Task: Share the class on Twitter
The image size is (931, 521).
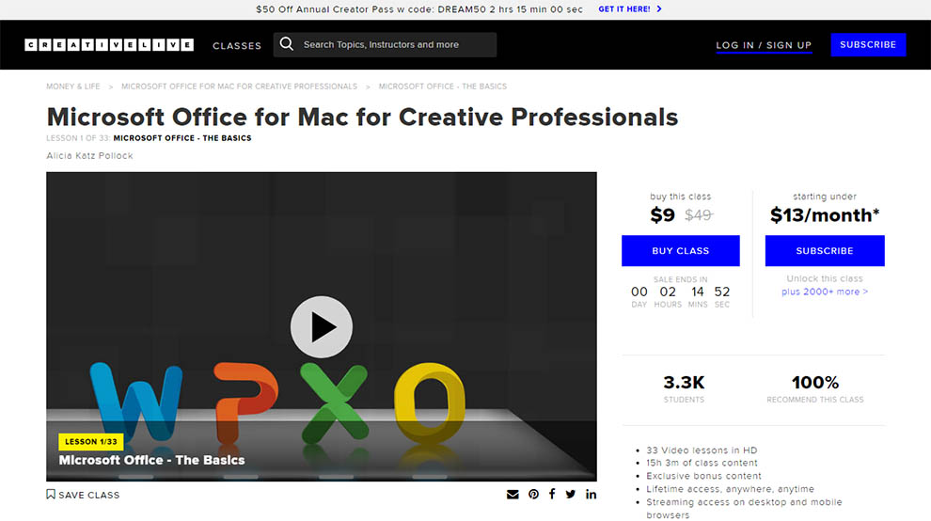Action: (x=571, y=495)
